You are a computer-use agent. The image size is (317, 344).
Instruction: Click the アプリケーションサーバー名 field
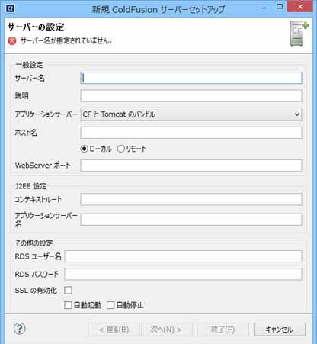pyautogui.click(x=191, y=220)
